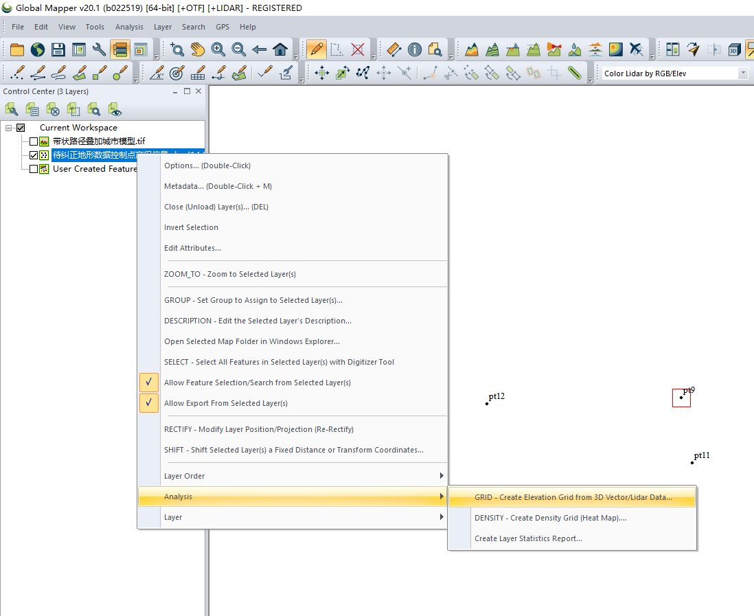Select the create point features pencil icon

17,73
